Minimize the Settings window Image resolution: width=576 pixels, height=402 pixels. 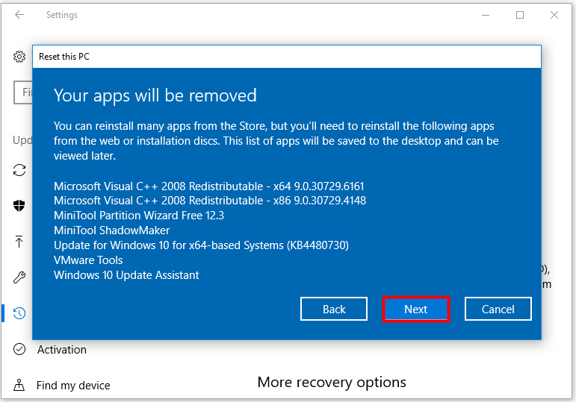486,15
